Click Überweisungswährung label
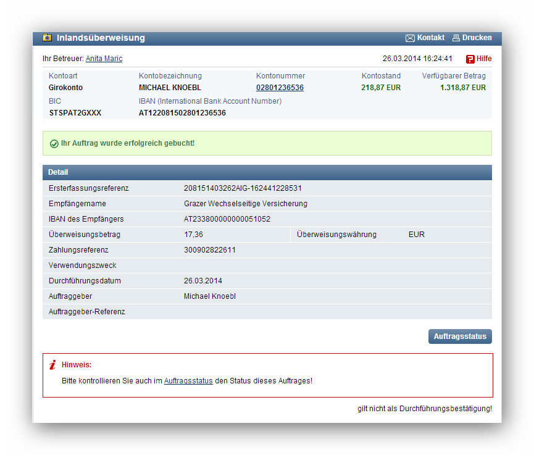The width and height of the screenshot is (534, 455). pyautogui.click(x=336, y=235)
